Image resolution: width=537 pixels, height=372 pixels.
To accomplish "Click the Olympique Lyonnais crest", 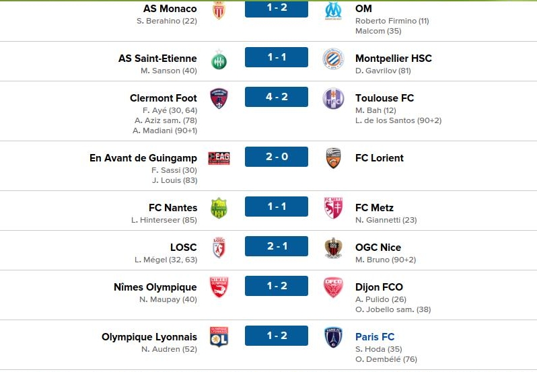I will [219, 337].
